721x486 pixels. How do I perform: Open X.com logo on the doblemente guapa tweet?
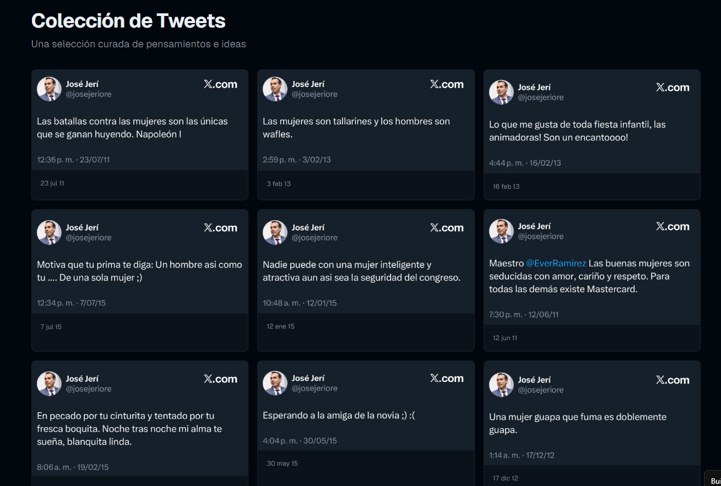[673, 380]
